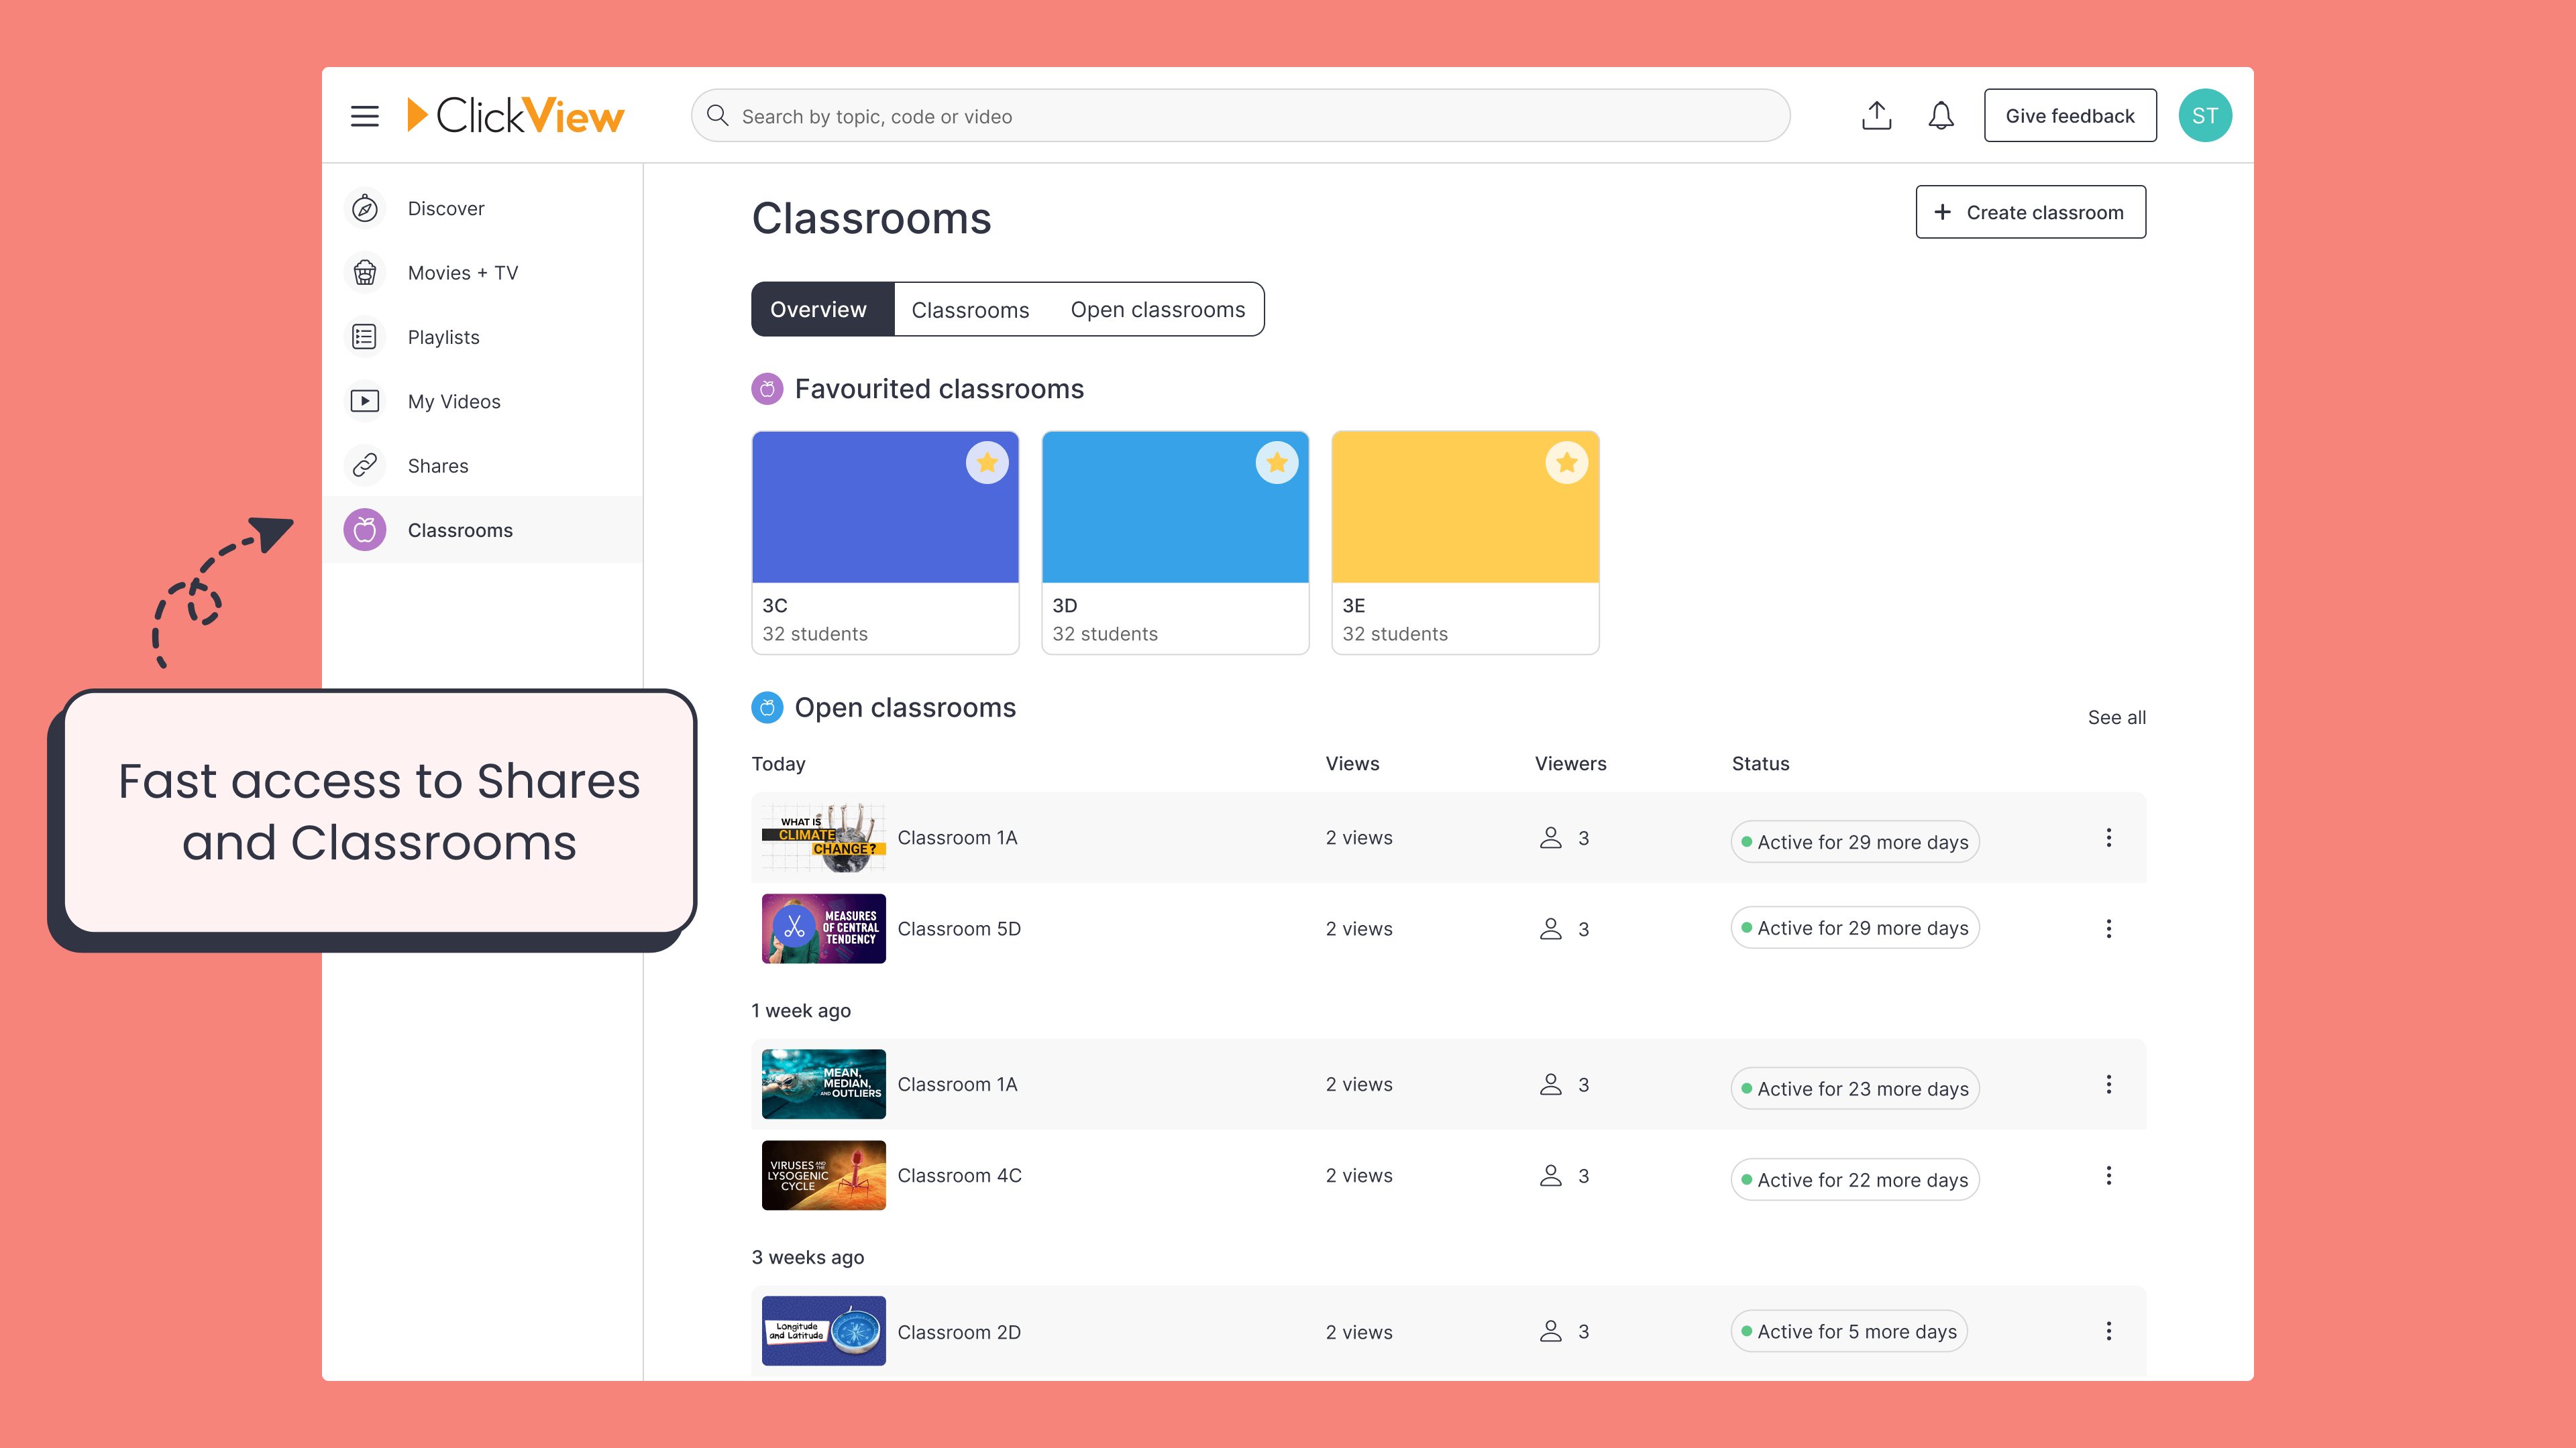Image resolution: width=2576 pixels, height=1448 pixels.
Task: Click the search by topic field
Action: click(x=1240, y=116)
